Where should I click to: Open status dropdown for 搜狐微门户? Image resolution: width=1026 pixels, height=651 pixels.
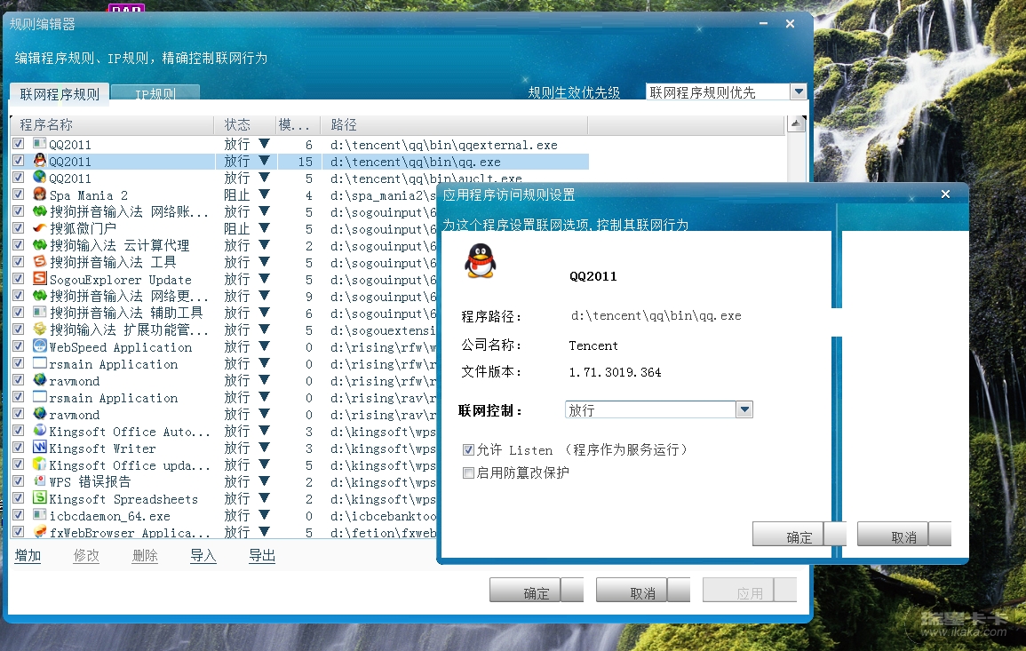[265, 227]
